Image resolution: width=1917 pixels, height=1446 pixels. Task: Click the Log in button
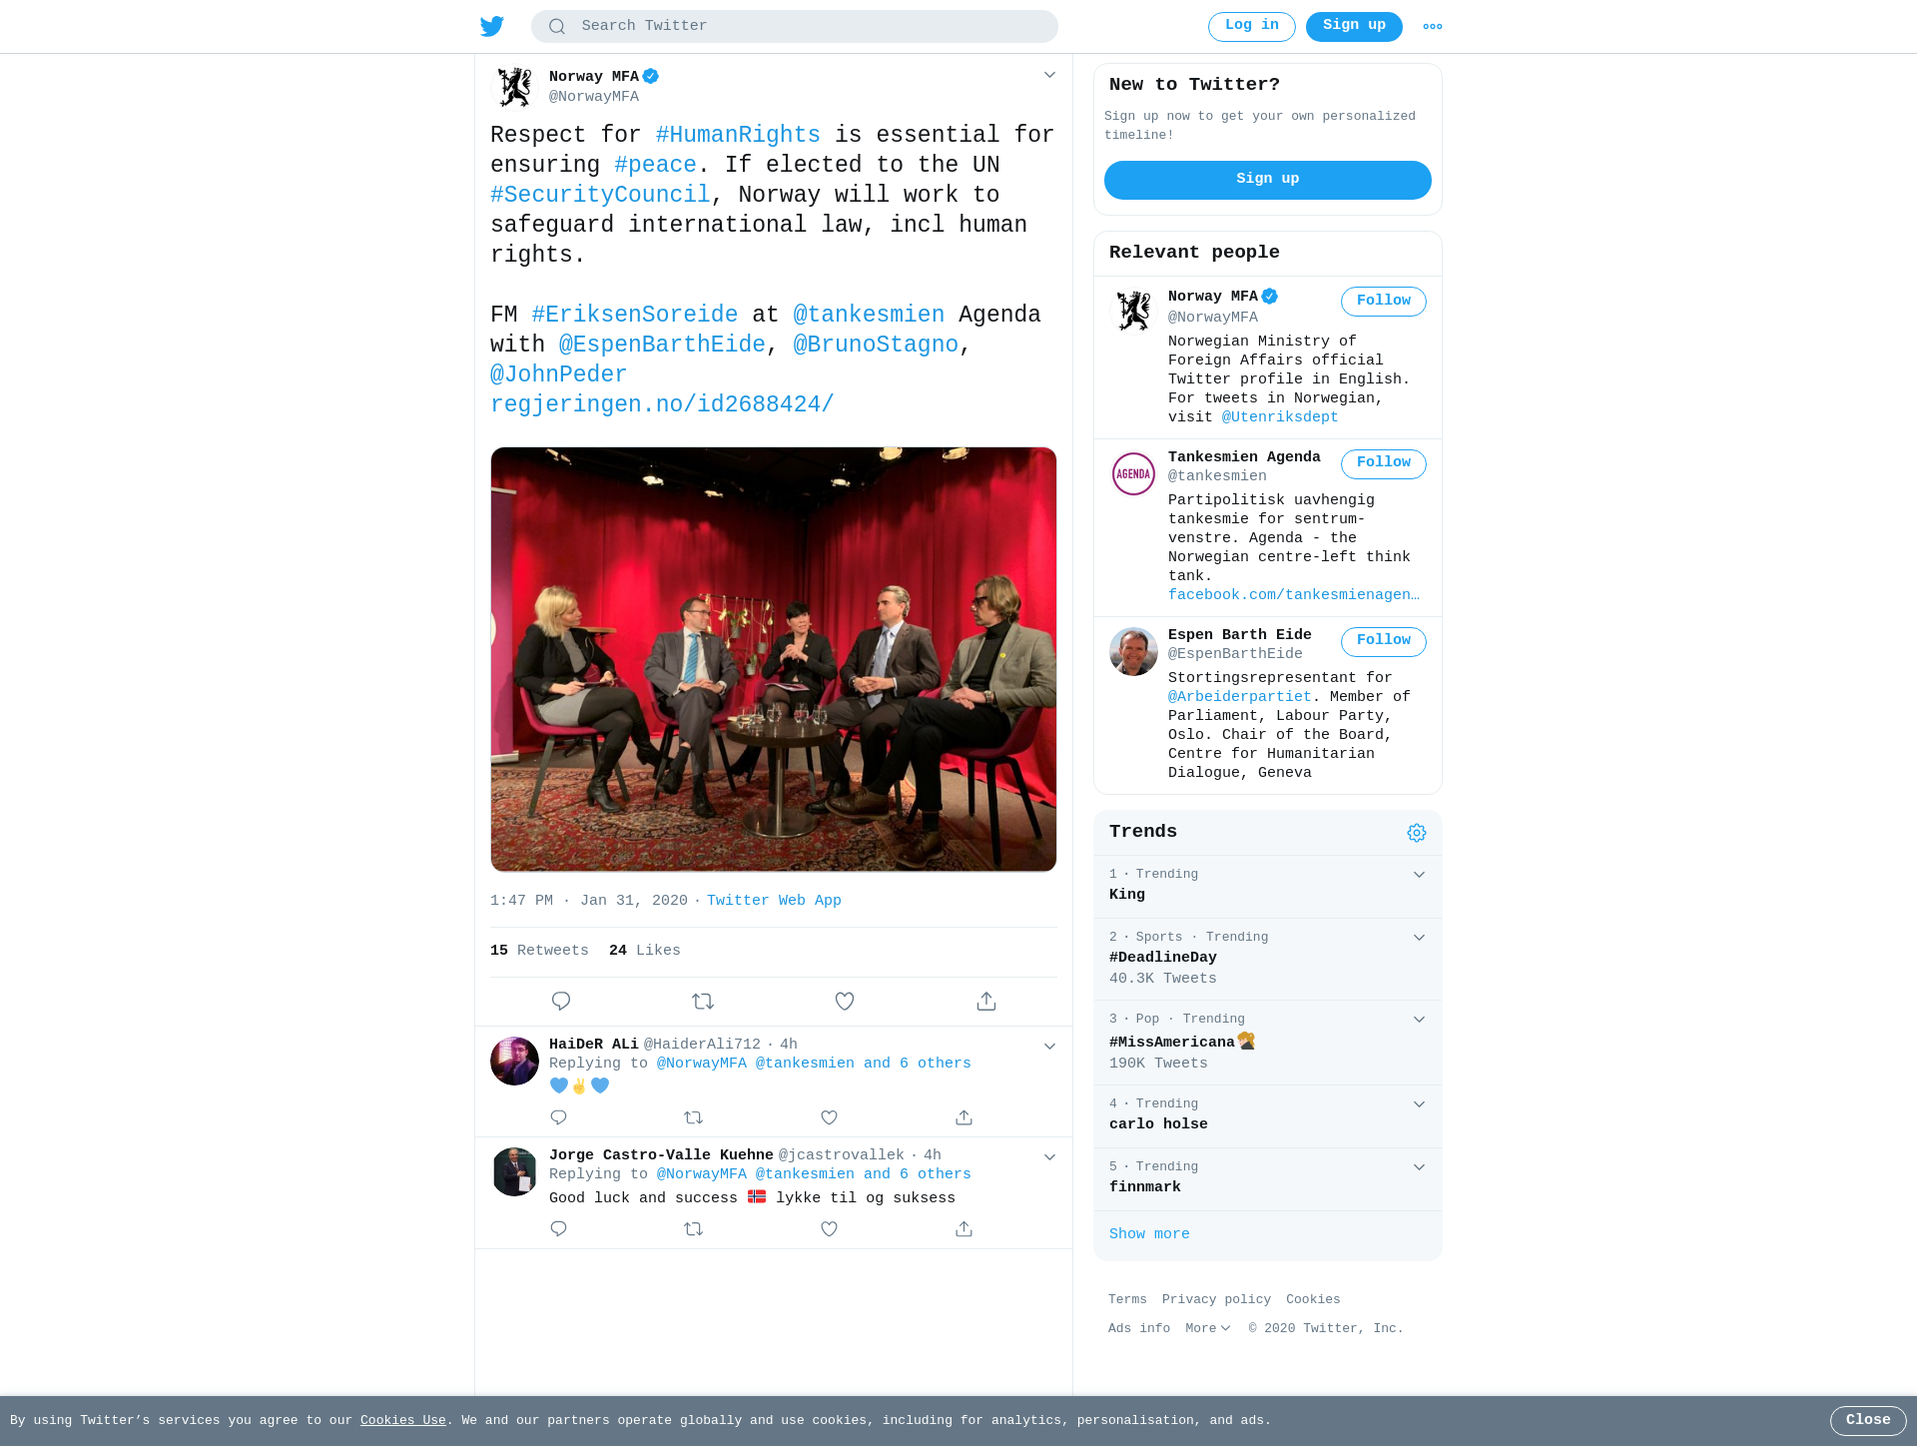(1251, 27)
